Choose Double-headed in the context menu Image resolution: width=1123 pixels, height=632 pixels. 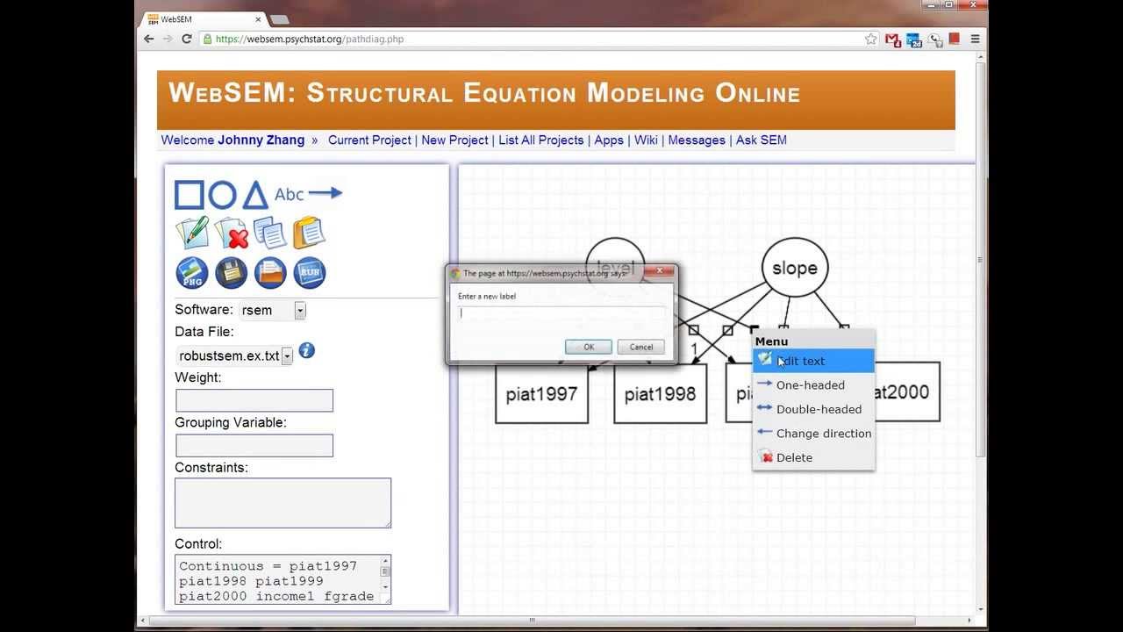point(813,409)
